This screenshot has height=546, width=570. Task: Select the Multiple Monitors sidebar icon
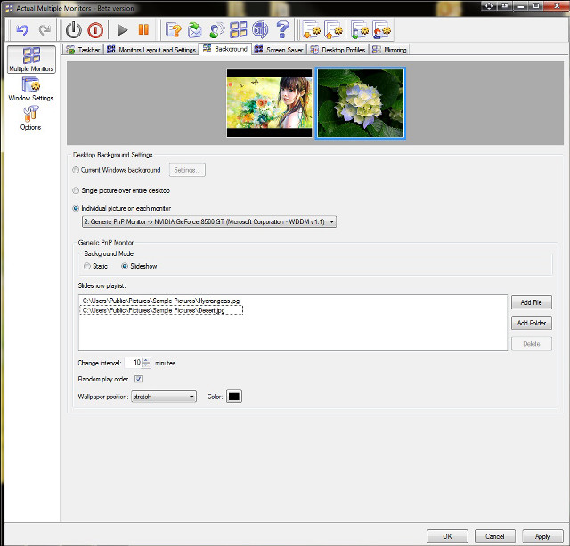coord(30,60)
